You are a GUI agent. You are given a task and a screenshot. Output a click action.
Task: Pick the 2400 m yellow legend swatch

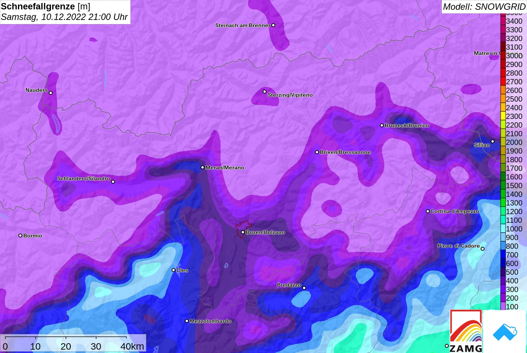[x=503, y=108]
